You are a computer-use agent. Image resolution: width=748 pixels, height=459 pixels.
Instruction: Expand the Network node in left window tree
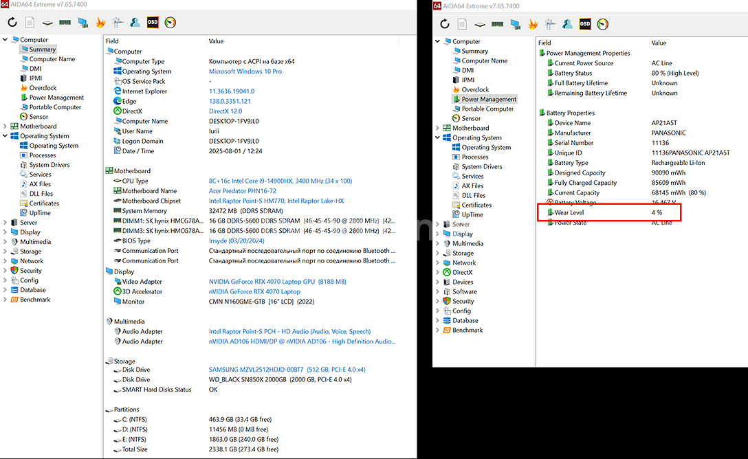[x=5, y=260]
